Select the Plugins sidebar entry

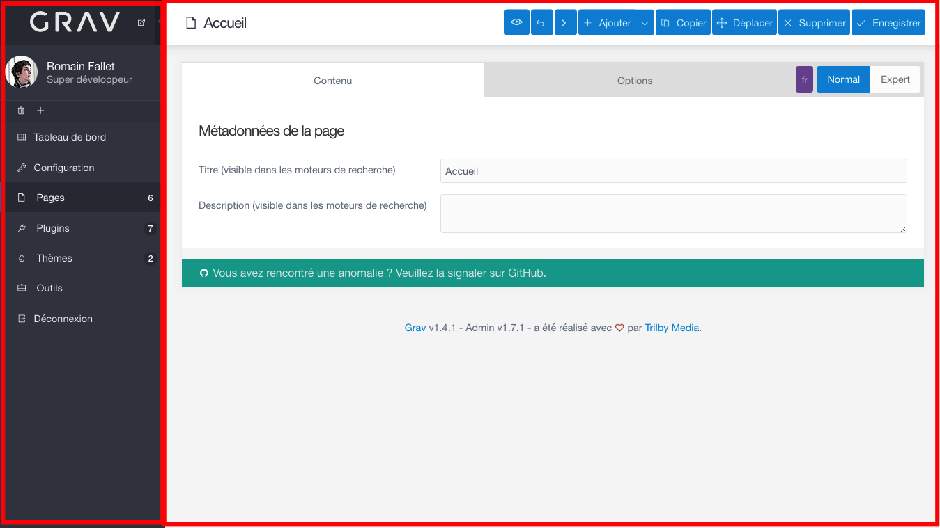52,227
